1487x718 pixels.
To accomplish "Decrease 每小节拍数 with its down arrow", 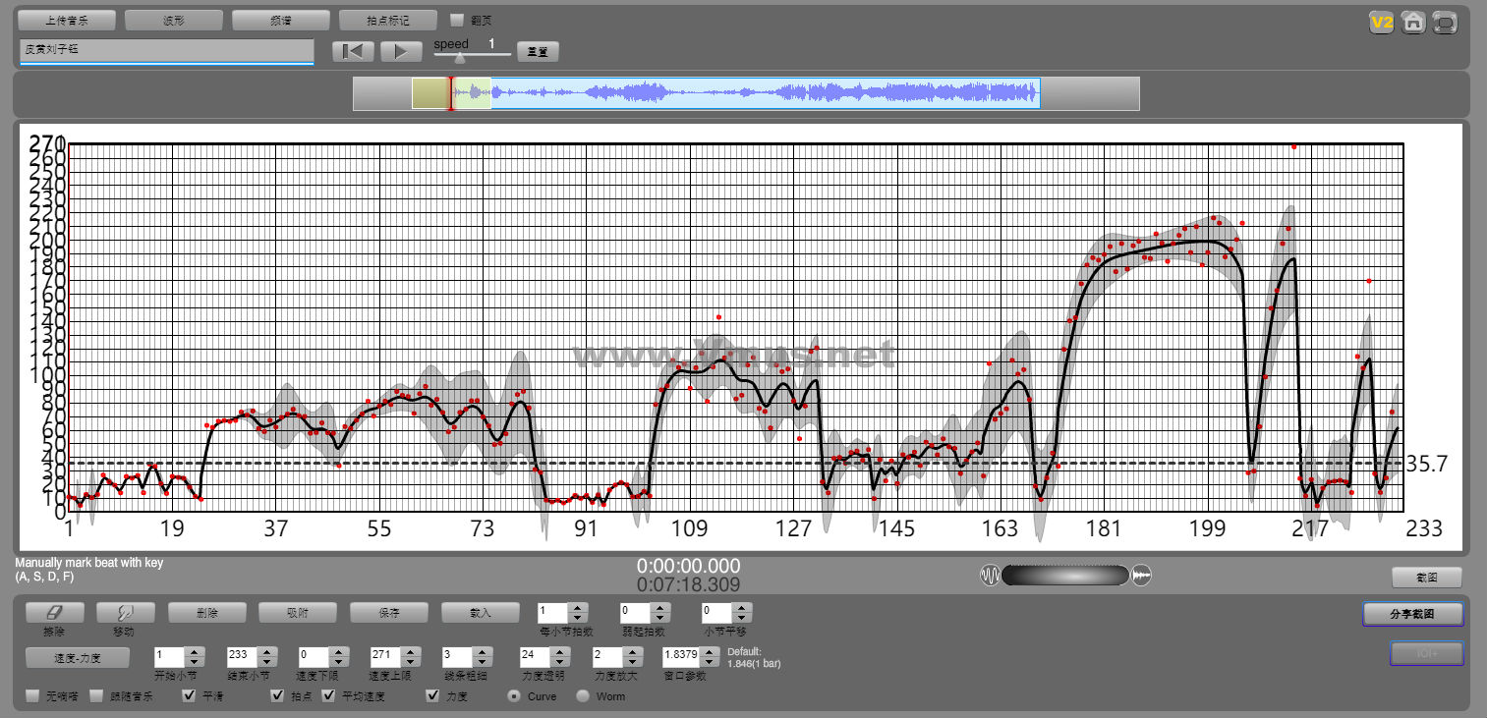I will coord(579,619).
